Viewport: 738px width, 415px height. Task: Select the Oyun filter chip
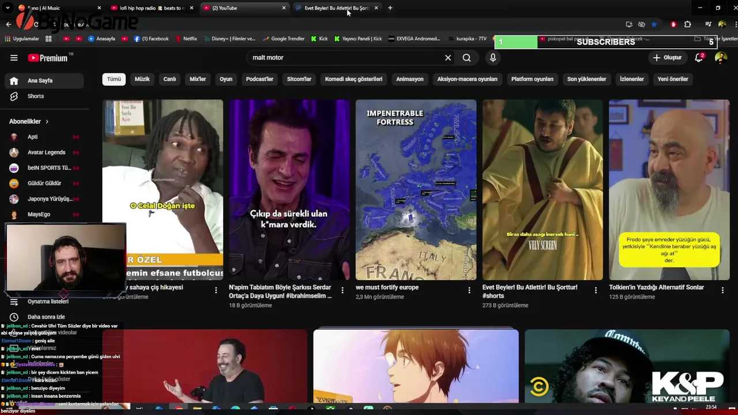point(226,79)
